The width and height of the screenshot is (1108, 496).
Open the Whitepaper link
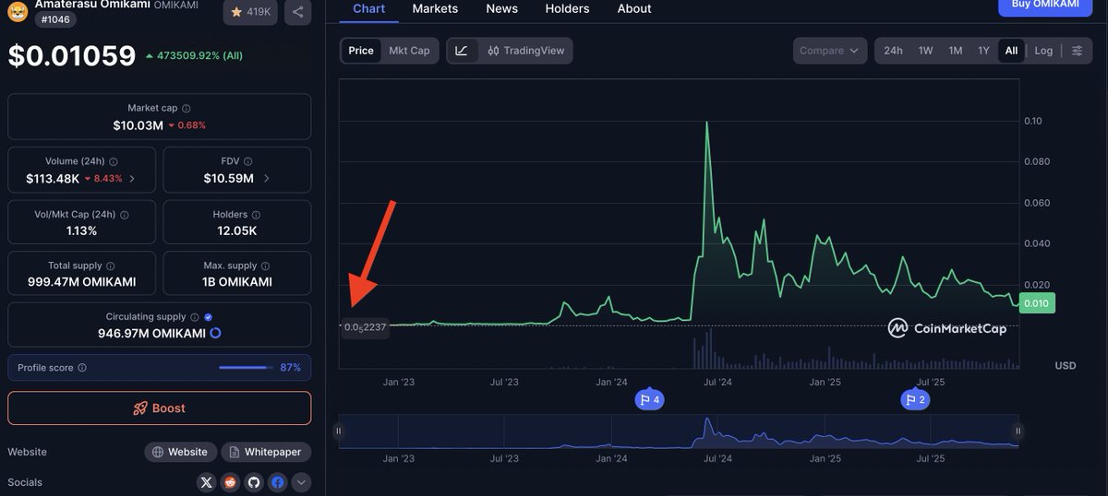266,452
